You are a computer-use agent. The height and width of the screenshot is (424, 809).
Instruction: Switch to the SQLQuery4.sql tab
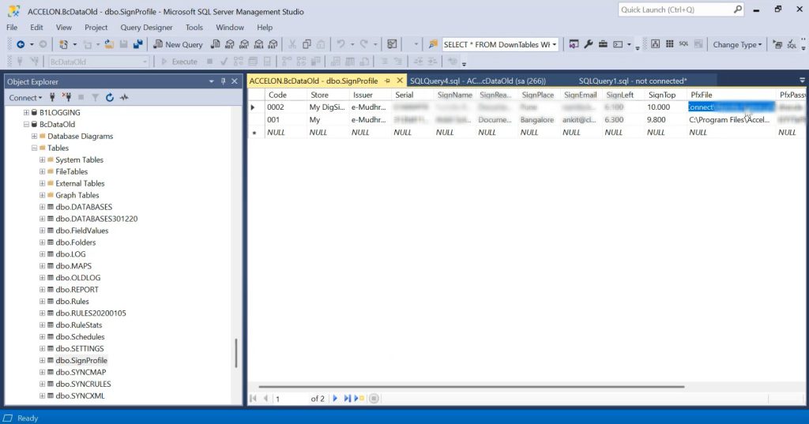pos(478,81)
